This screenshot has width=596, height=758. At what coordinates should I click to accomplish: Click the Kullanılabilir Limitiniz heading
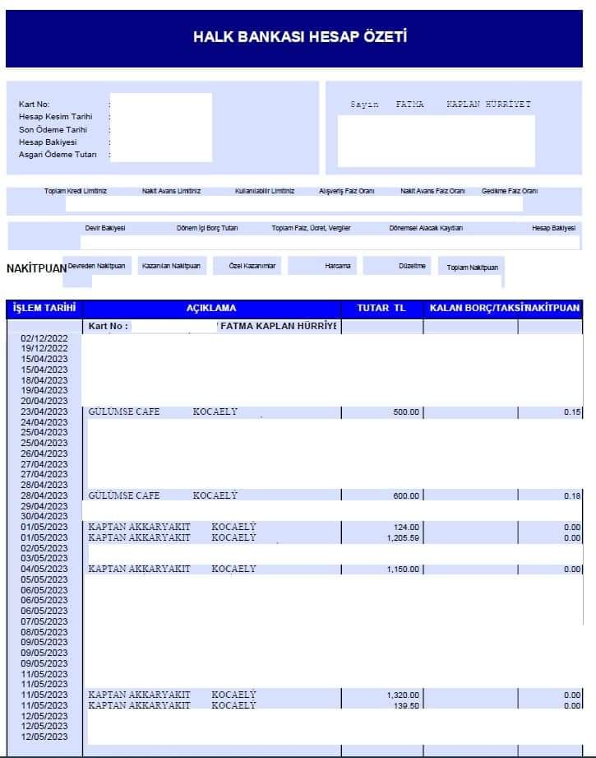tap(265, 191)
